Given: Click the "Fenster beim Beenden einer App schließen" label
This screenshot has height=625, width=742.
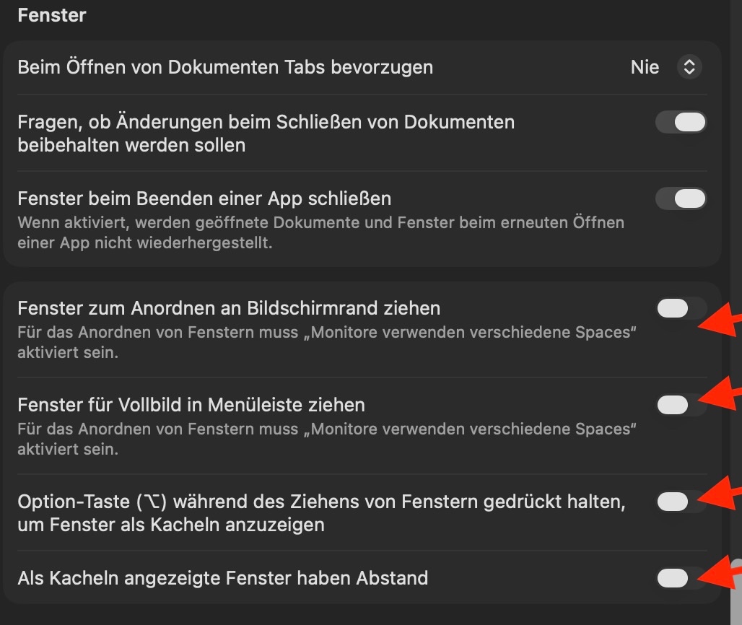Looking at the screenshot, I should point(204,198).
